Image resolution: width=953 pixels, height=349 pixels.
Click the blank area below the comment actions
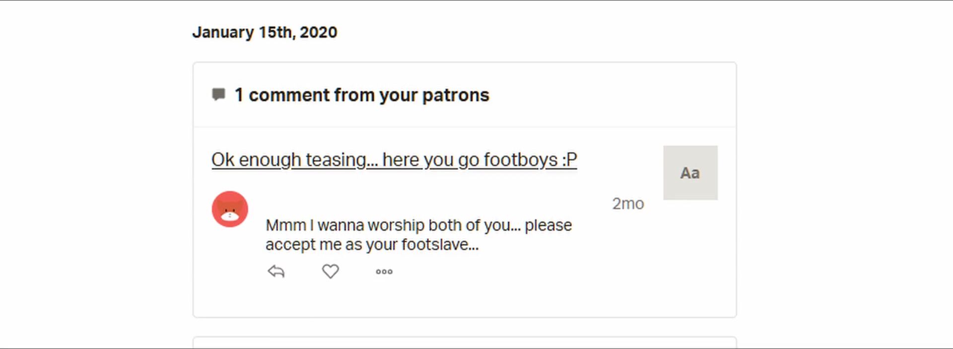coord(464,298)
